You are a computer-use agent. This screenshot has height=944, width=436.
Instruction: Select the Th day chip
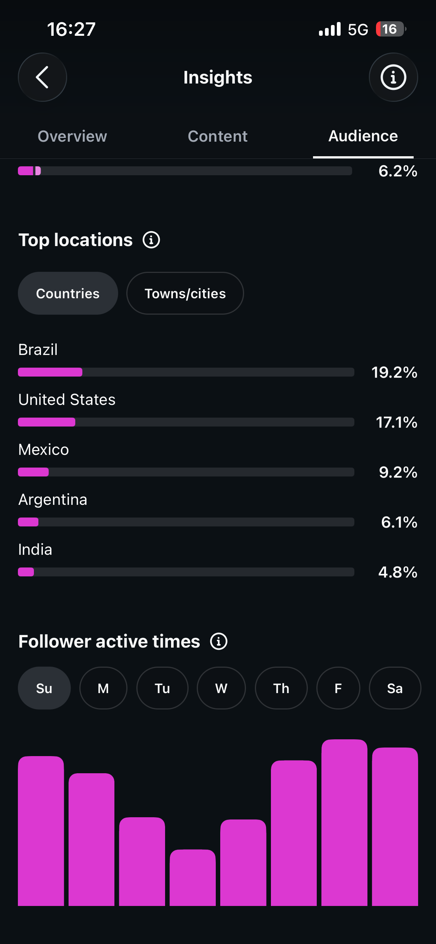[x=281, y=688]
